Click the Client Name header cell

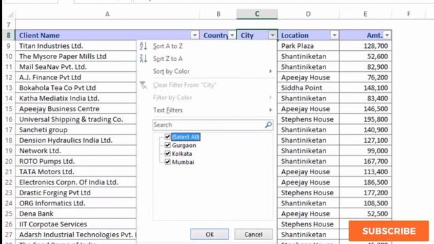pos(107,35)
